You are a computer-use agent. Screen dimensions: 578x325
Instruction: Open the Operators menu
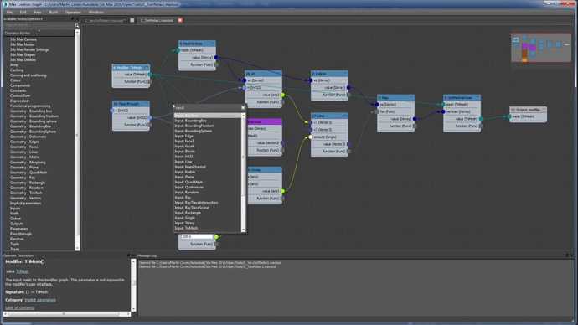tap(73, 13)
